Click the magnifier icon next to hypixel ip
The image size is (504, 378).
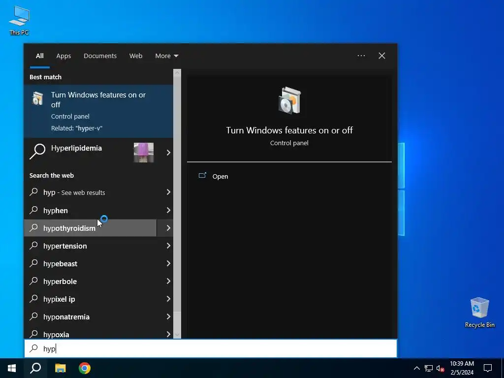click(34, 298)
